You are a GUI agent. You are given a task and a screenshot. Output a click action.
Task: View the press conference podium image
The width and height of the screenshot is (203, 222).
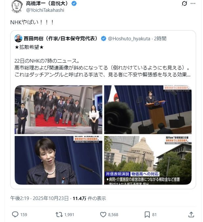pos(148,110)
